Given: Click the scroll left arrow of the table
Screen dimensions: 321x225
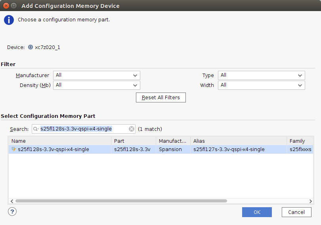Looking at the screenshot, I should tap(12, 201).
